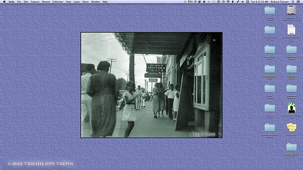
Task: Click the paw-print menu bar icon
Action: click(x=199, y=2)
